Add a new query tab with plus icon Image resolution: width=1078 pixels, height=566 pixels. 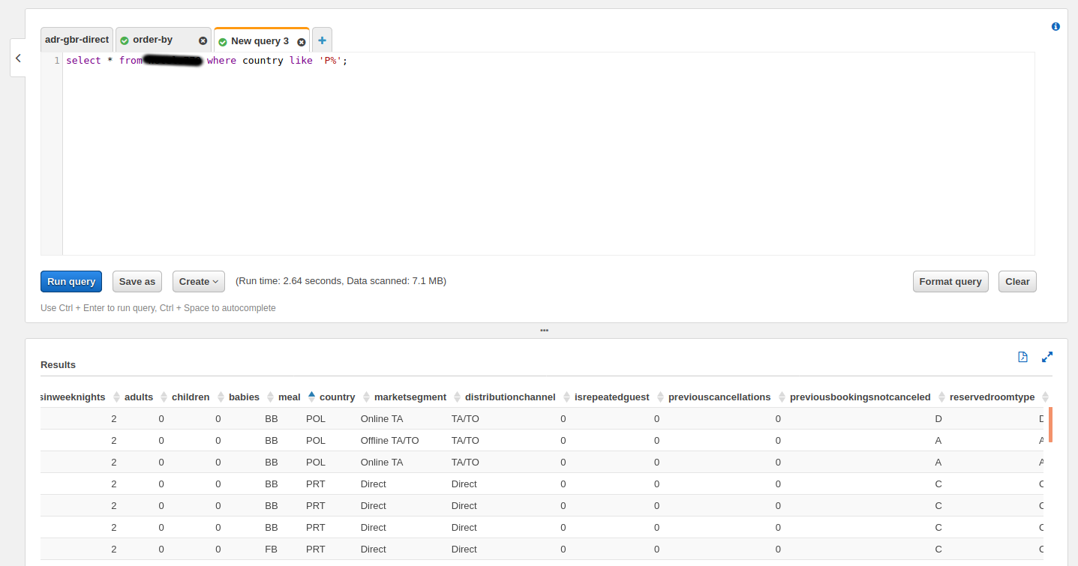point(322,39)
